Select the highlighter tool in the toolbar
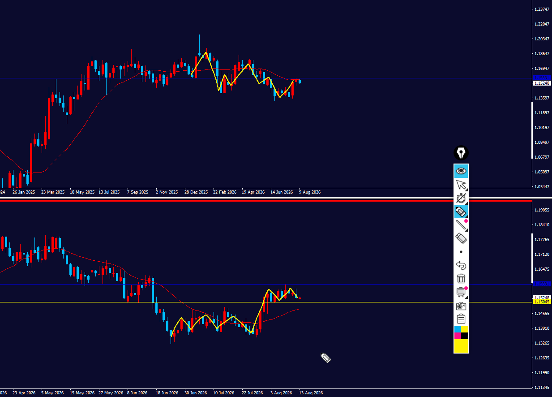 461,211
